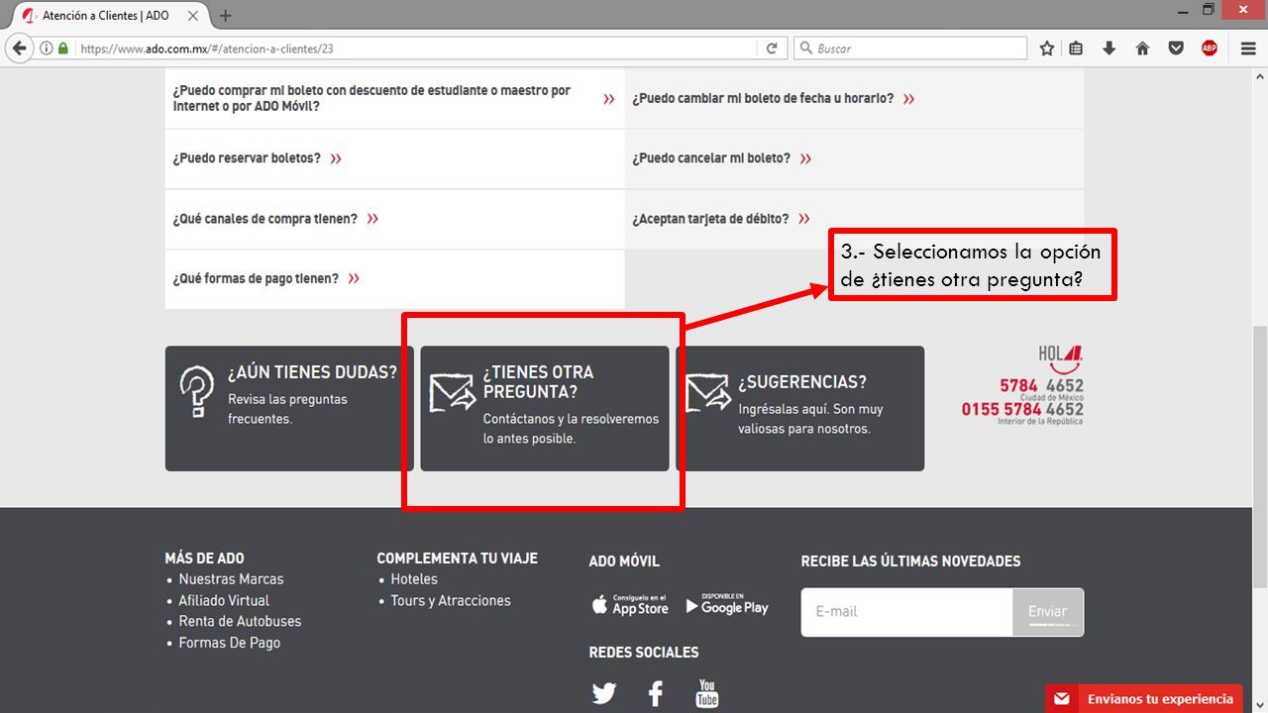1268x713 pixels.
Task: Reload the page with the refresh icon
Action: [x=772, y=48]
